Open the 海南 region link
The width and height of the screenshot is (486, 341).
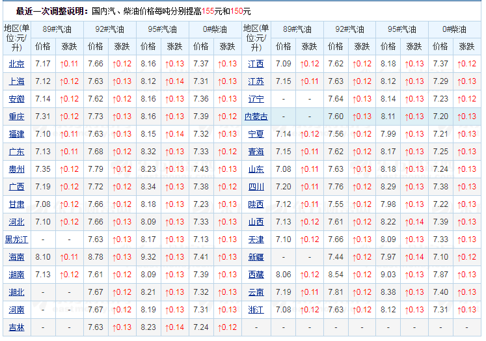[x=16, y=257]
